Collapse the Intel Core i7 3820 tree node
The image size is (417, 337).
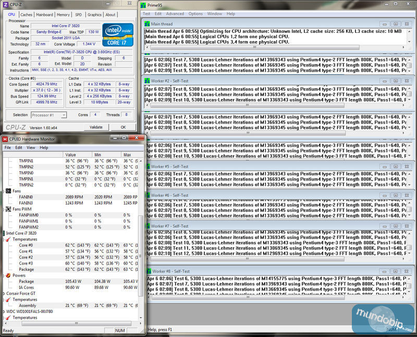pos(4,233)
